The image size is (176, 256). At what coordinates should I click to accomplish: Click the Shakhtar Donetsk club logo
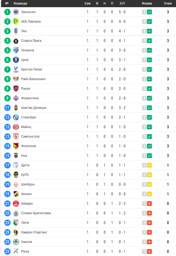point(16,108)
